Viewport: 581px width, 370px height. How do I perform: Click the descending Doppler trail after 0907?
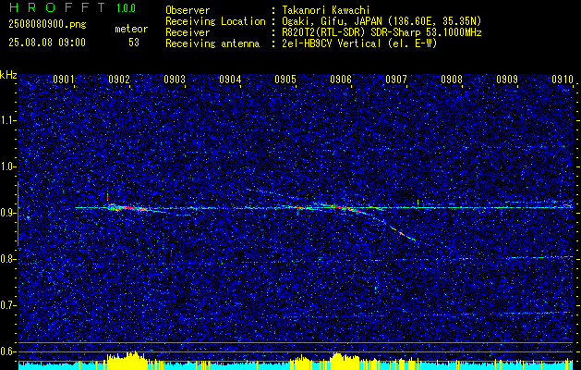pyautogui.click(x=402, y=233)
